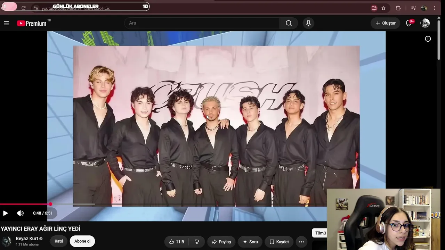Share the video via 'Paylaş'

point(221,242)
